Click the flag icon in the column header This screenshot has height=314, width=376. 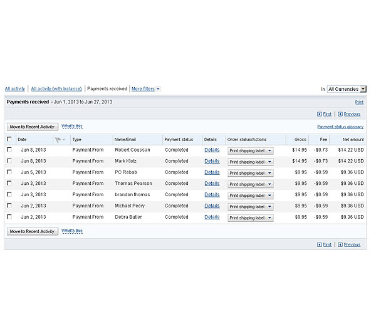pos(58,140)
